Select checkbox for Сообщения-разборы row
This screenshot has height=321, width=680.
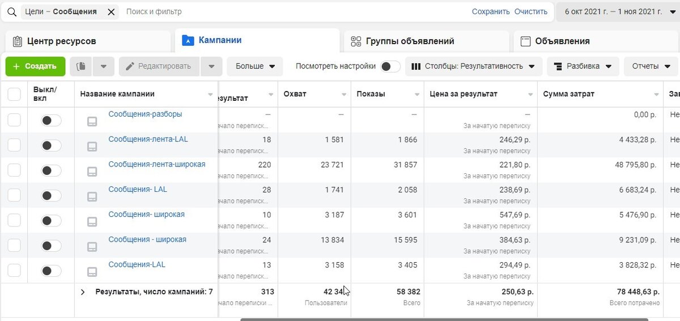(14, 120)
